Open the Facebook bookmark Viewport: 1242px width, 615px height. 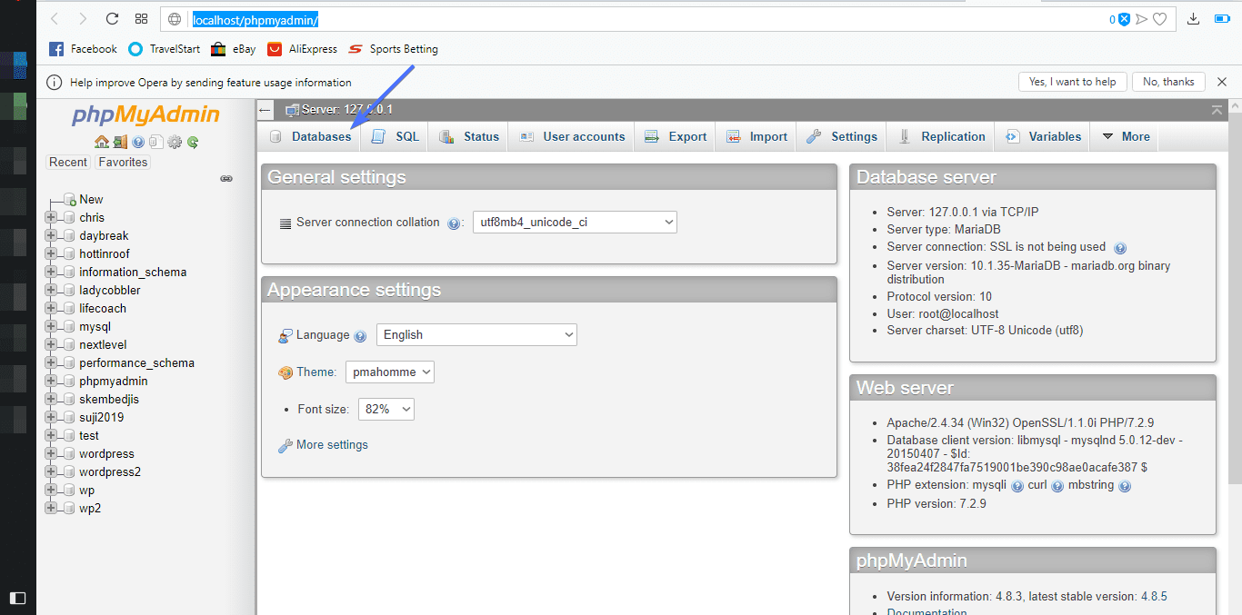[83, 49]
